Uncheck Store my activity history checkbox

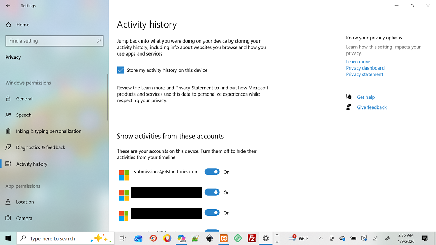(x=120, y=70)
